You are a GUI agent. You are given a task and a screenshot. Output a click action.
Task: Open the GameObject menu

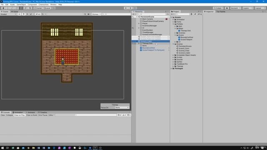[21, 5]
